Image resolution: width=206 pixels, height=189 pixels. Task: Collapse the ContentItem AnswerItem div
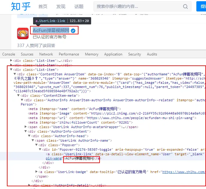click(15, 74)
